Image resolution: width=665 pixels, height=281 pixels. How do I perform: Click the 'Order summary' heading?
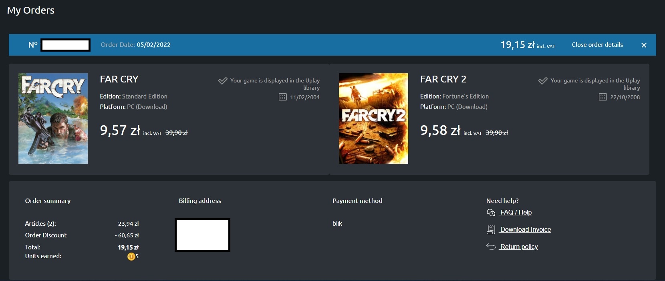[x=48, y=201]
